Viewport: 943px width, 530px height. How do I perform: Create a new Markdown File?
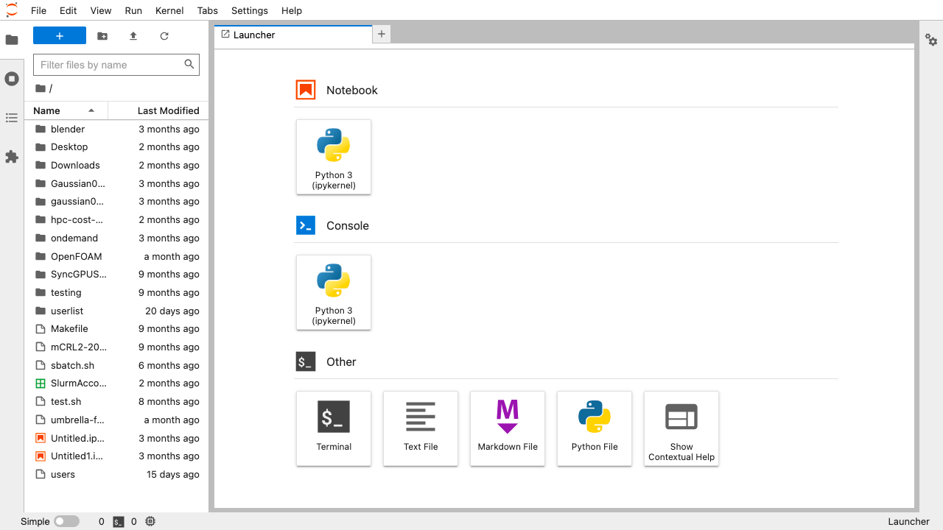coord(508,428)
